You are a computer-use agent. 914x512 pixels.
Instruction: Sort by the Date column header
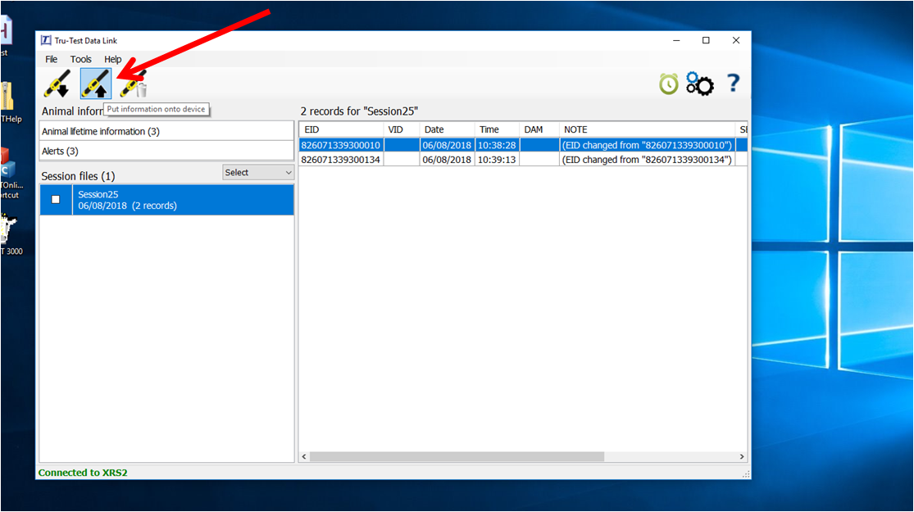coord(447,129)
